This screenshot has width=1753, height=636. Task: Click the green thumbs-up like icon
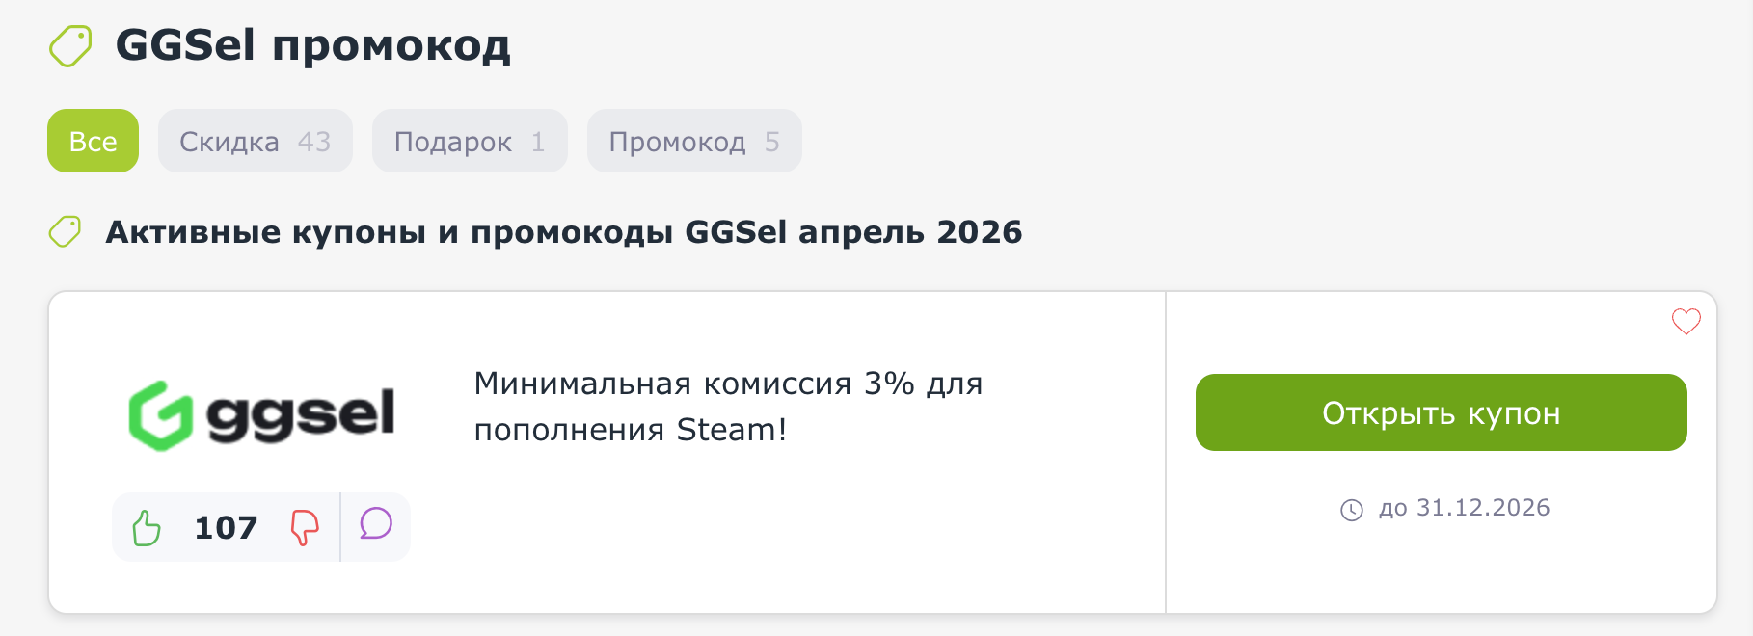(148, 526)
